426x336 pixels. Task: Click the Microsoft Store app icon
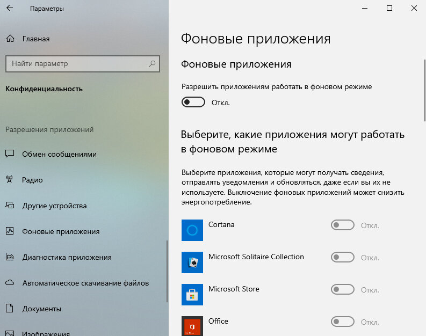[192, 295]
